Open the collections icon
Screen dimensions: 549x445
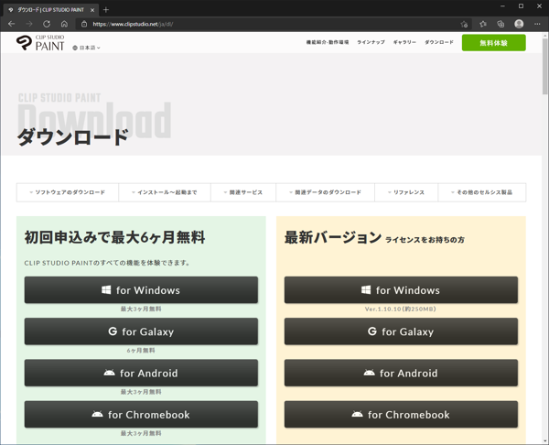[x=501, y=24]
